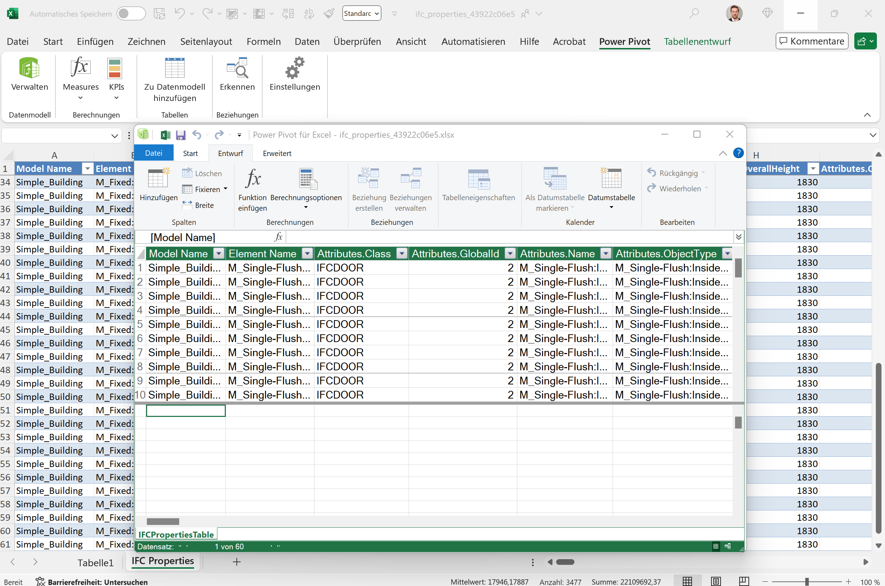Collapse the Excel ribbon
885x586 pixels.
coord(867,115)
